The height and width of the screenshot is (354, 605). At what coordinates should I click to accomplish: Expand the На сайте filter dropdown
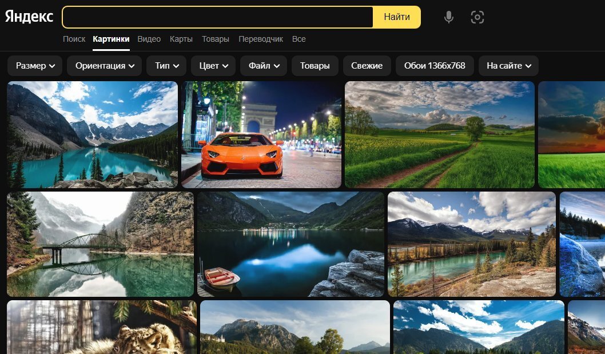pos(508,66)
